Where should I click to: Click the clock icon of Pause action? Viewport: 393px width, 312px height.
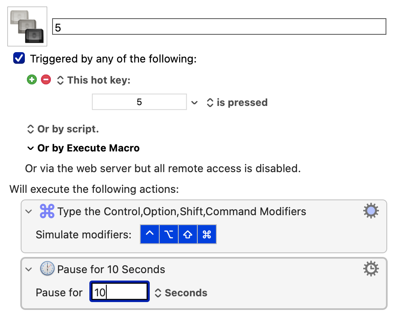point(47,269)
